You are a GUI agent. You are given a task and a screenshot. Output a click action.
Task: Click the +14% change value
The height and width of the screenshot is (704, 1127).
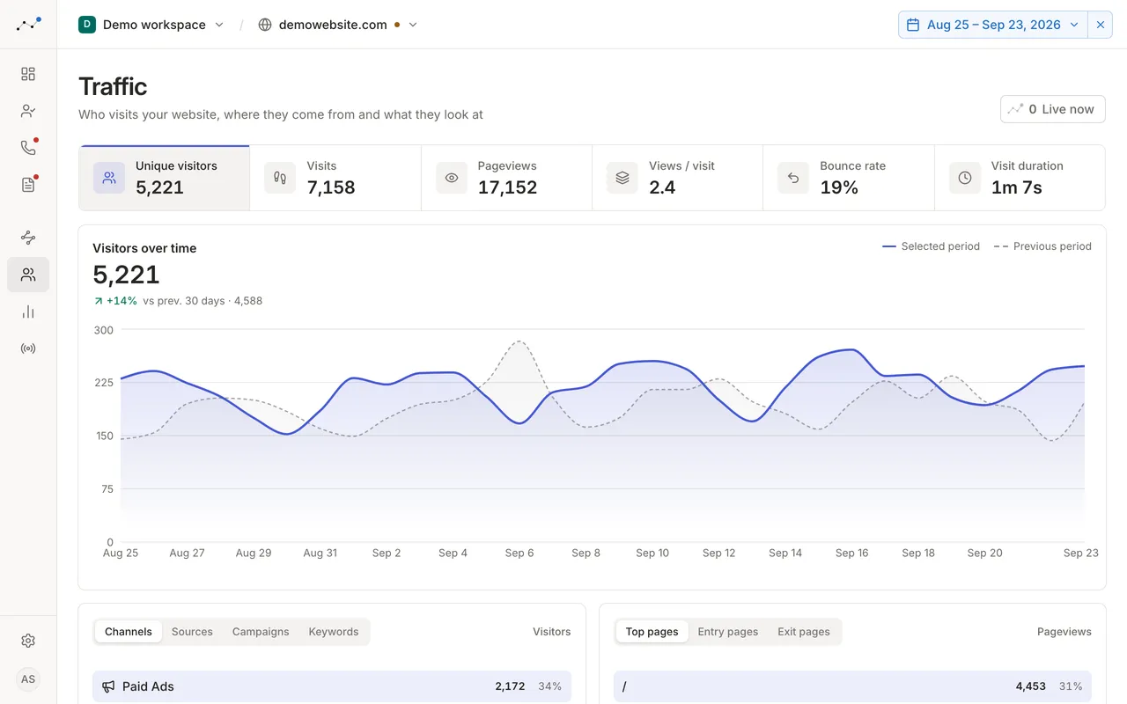pos(122,301)
